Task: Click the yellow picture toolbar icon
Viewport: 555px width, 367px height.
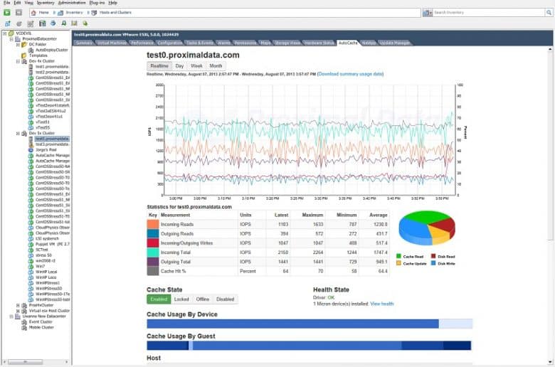Action: pos(74,23)
